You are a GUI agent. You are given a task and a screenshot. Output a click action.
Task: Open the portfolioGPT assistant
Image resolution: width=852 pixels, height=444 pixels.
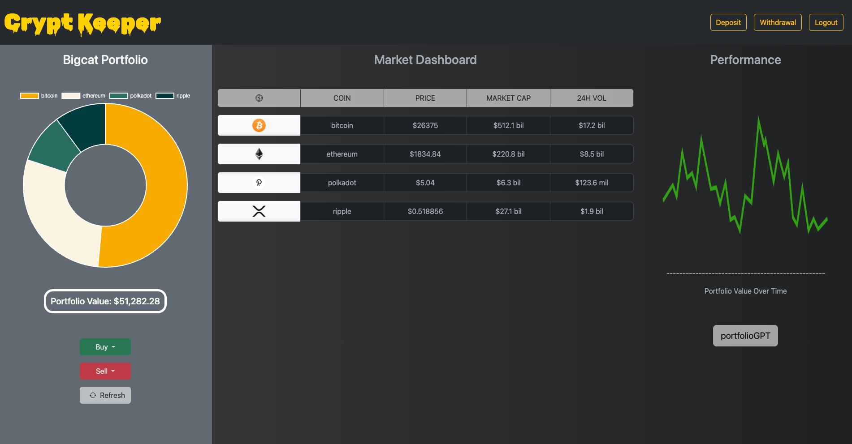tap(745, 335)
